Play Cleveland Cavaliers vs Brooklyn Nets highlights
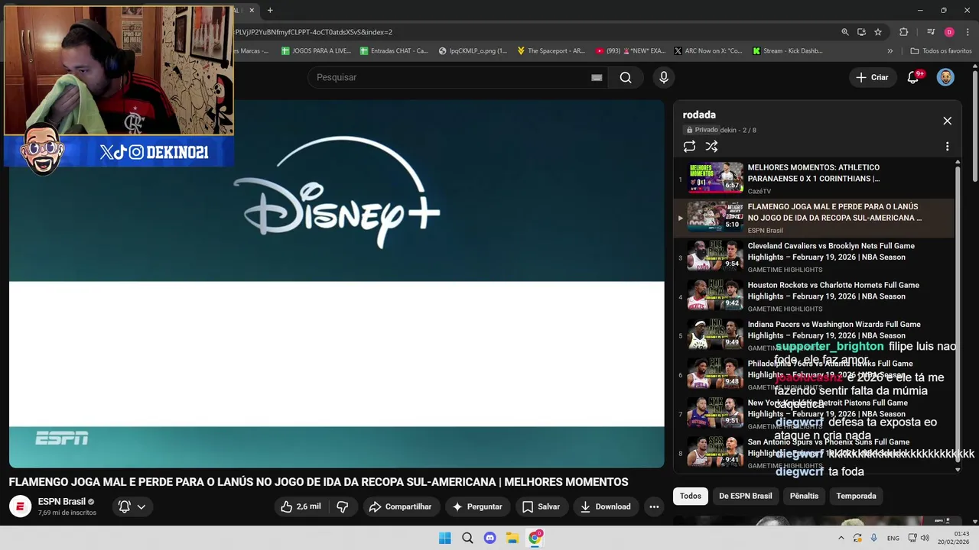Viewport: 979px width, 550px height. (814, 257)
